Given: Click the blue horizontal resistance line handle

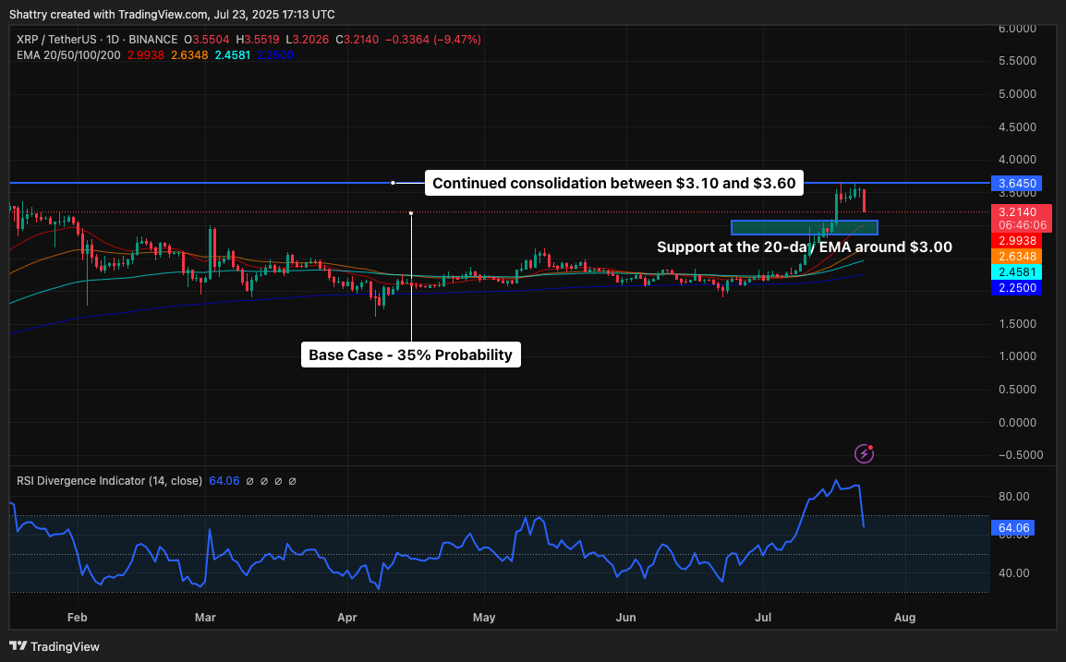Looking at the screenshot, I should [x=394, y=183].
